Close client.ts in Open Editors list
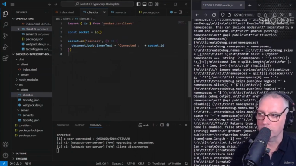The image size is (296, 166). point(18,29)
